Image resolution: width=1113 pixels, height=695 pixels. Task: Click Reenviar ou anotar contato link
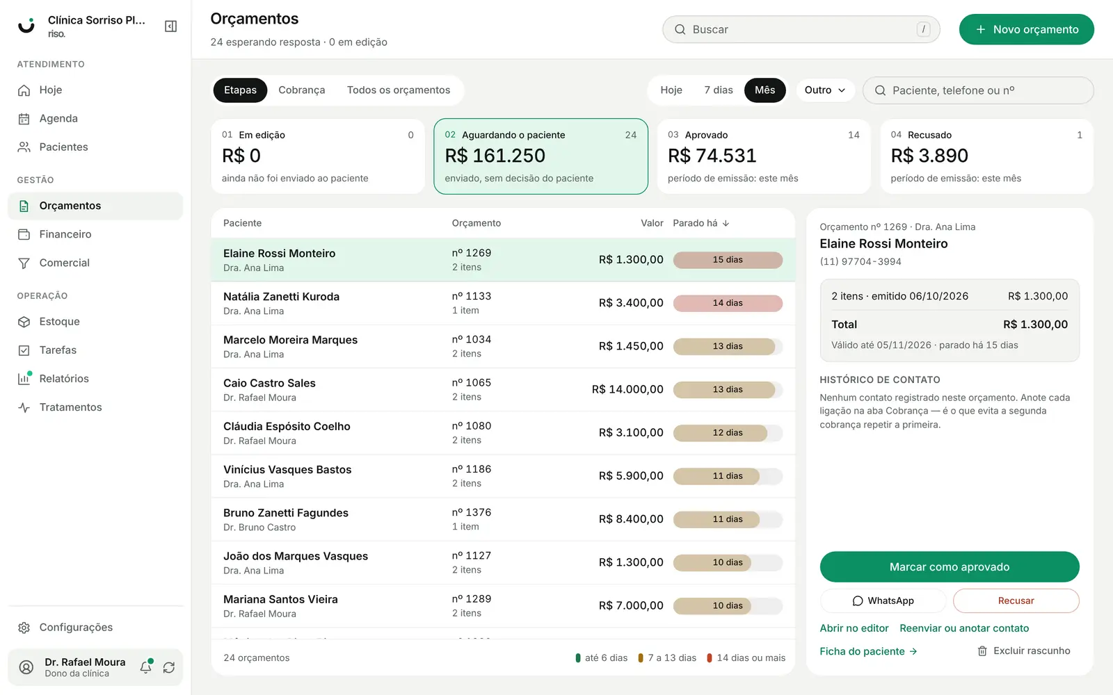click(x=964, y=628)
